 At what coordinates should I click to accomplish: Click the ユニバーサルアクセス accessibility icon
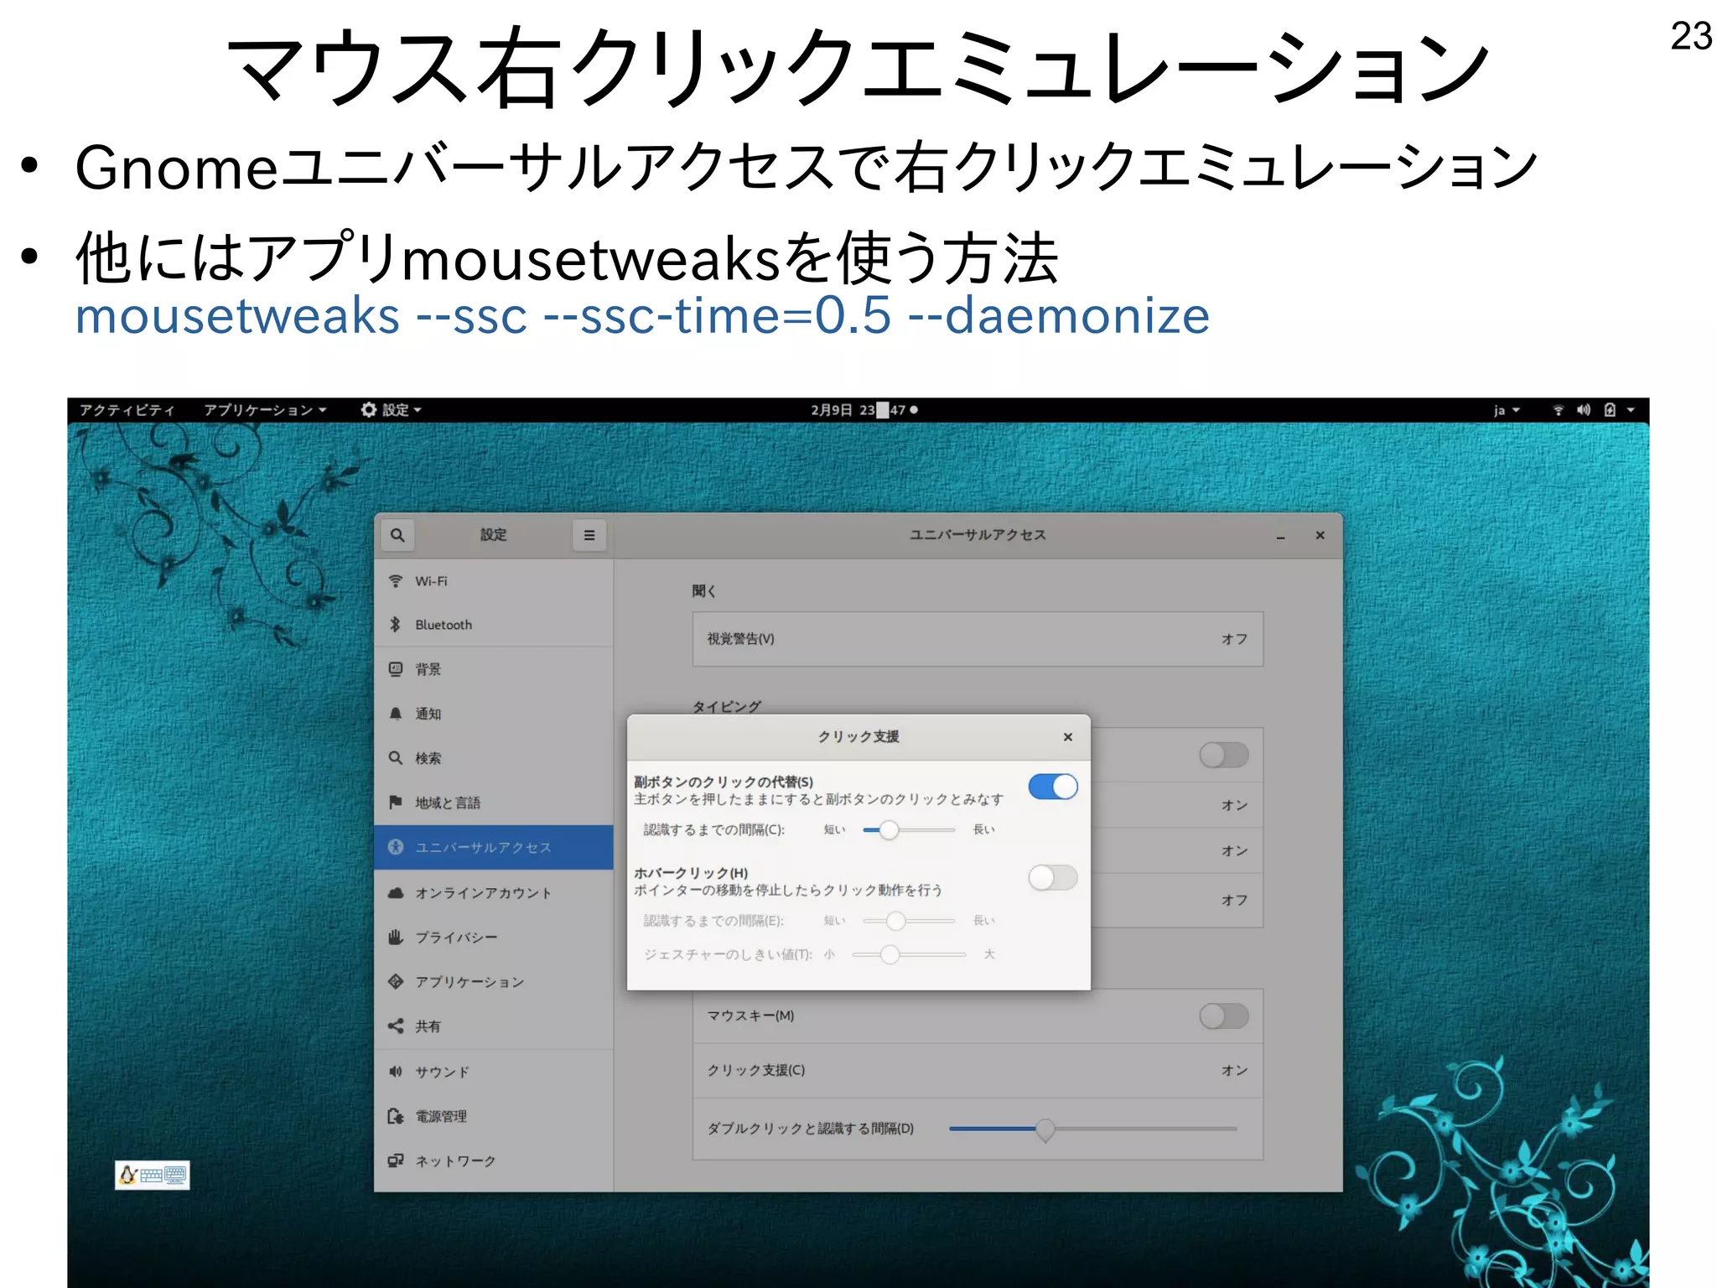click(396, 847)
